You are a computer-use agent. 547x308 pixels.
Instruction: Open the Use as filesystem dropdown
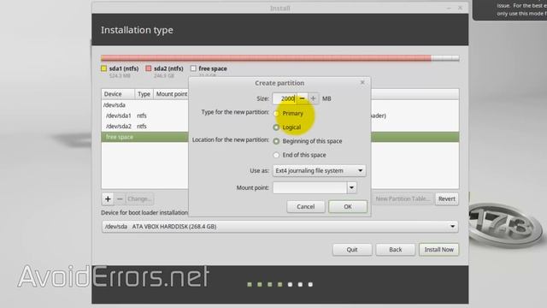pyautogui.click(x=319, y=171)
